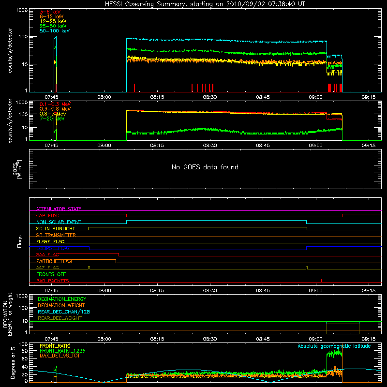The width and height of the screenshot is (387, 387).
Task: Click the Flags vertical axis title
Action: [x=20, y=241]
